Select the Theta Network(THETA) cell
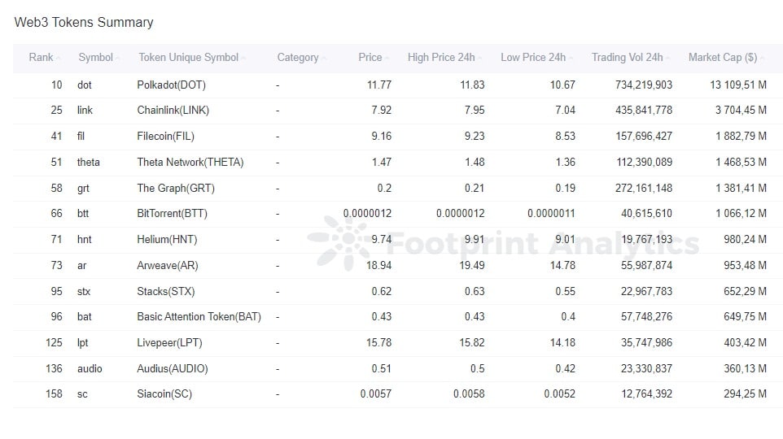 tap(190, 162)
